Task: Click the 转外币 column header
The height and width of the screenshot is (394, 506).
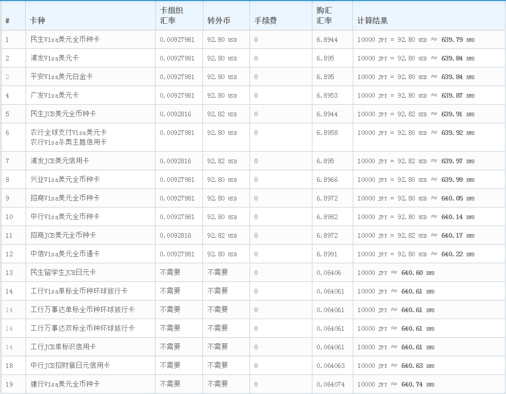Action: [x=218, y=21]
